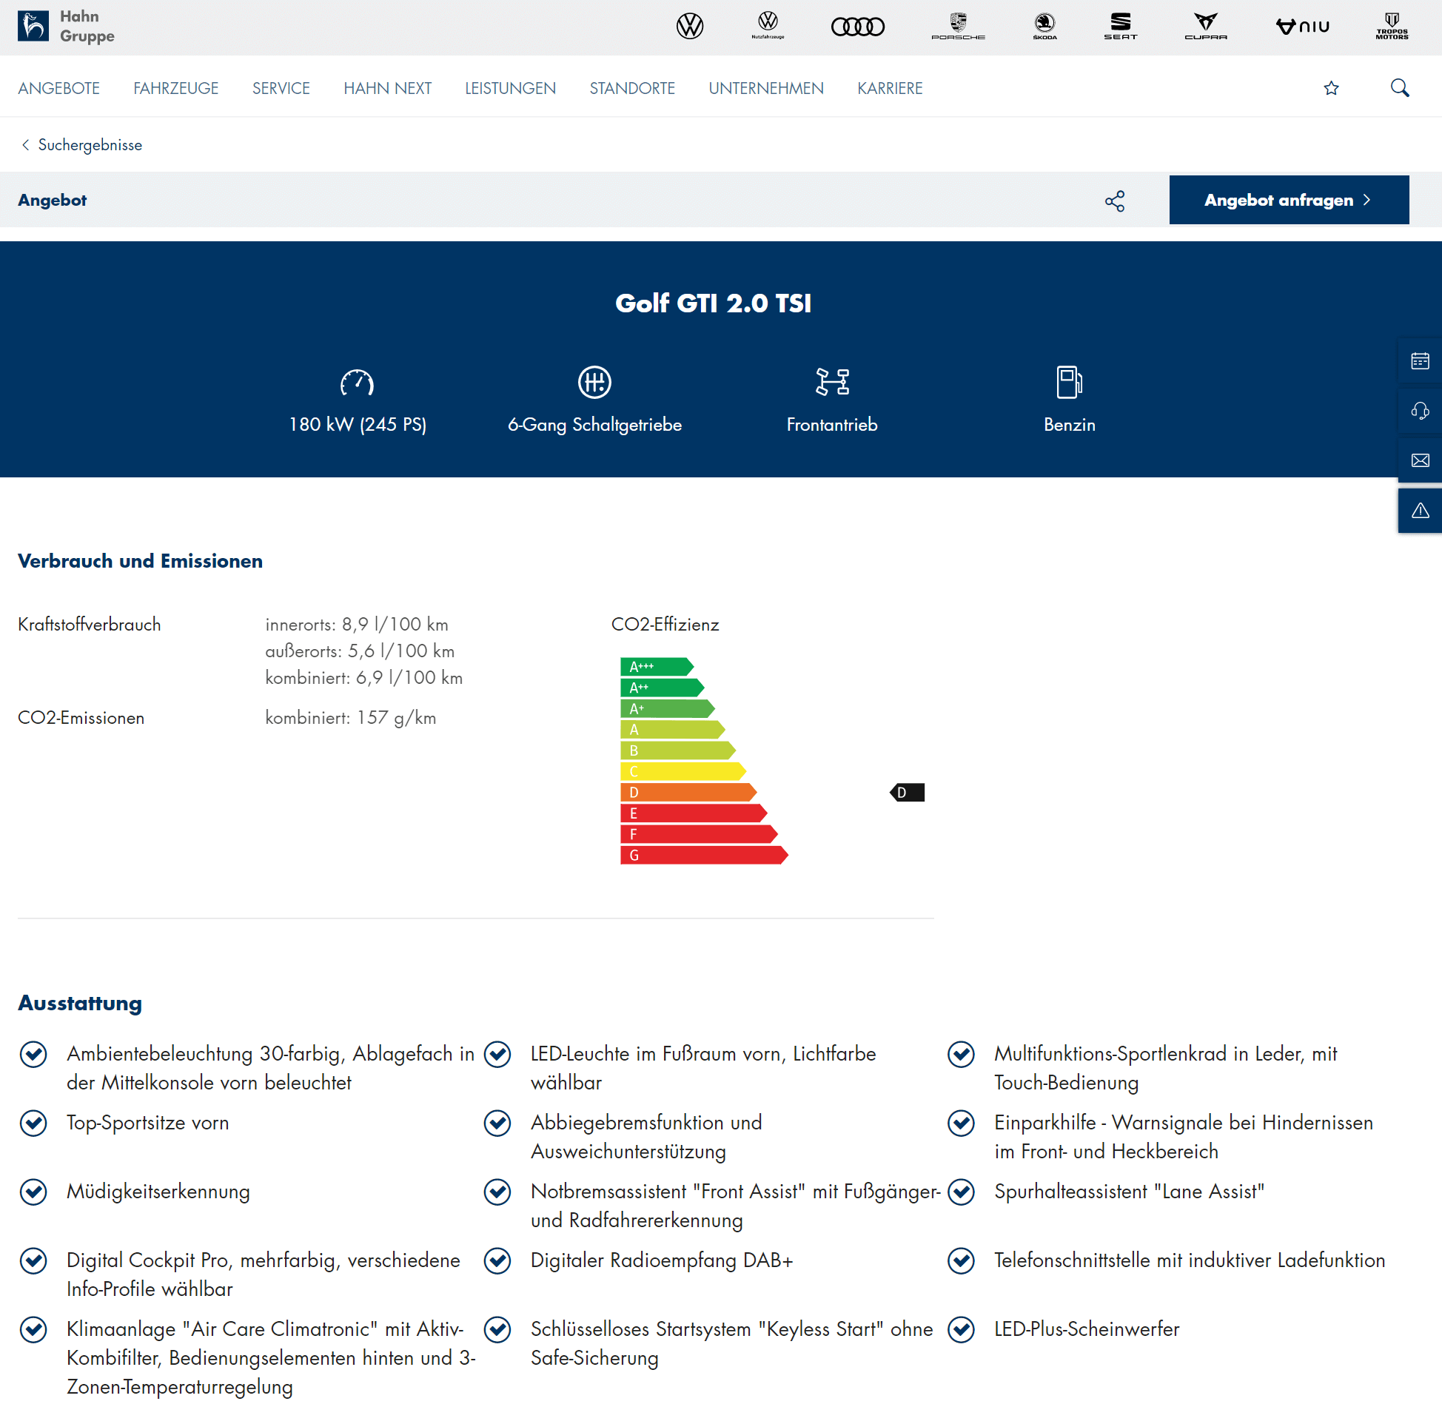
Task: Click checkmark next to LED-Leuchte im Fußraum
Action: click(497, 1055)
